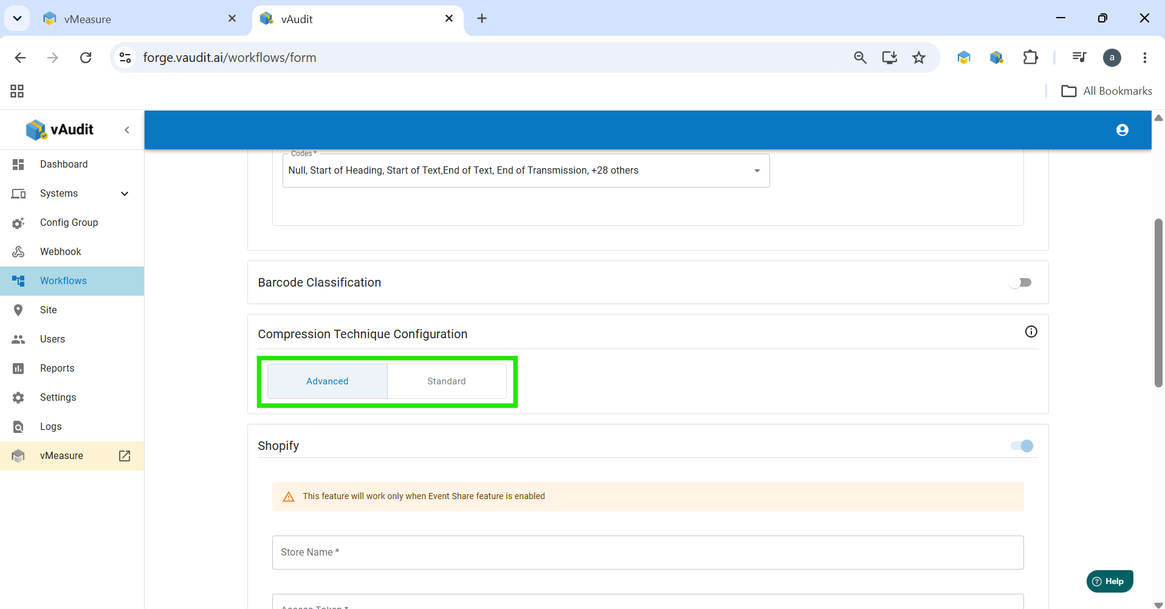The width and height of the screenshot is (1165, 609).
Task: Open the user account profile icon
Action: click(x=1122, y=130)
